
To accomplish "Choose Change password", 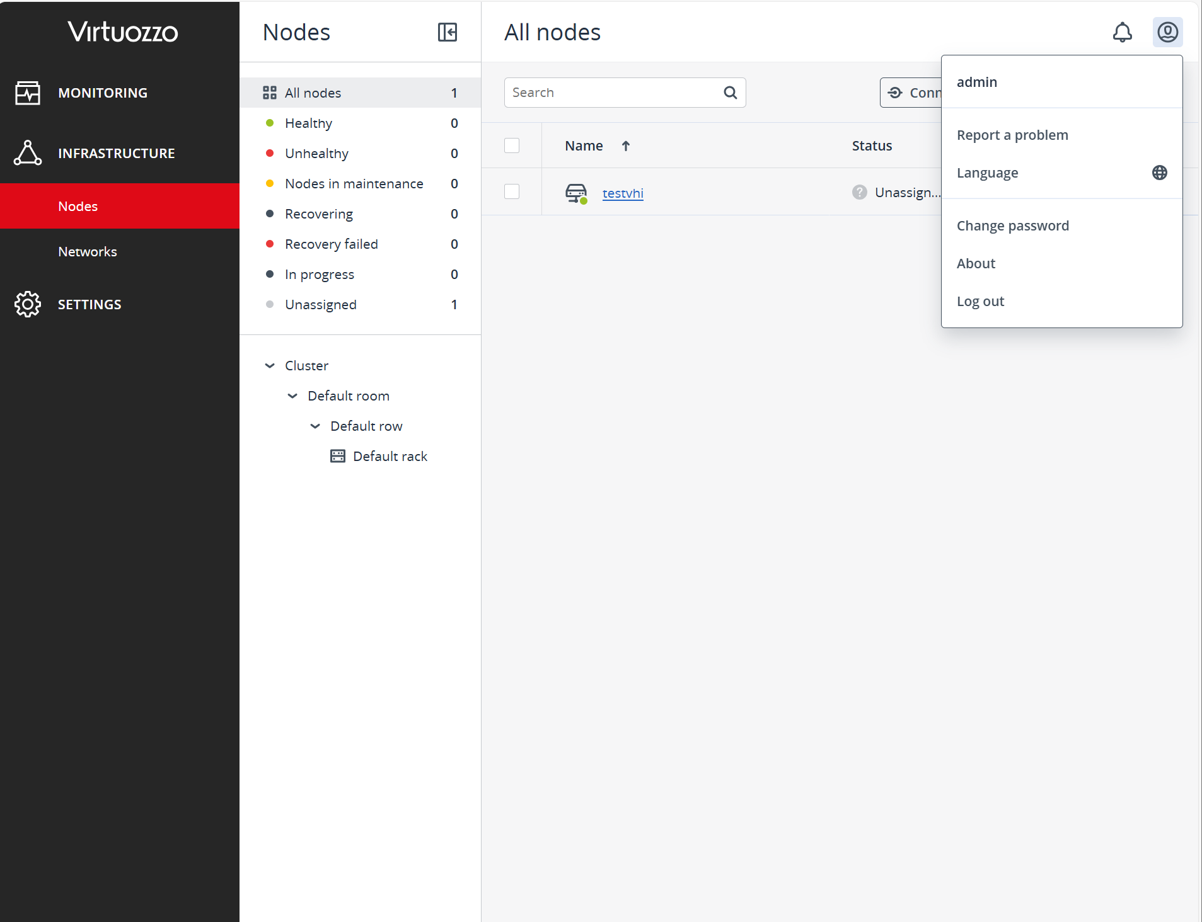I will pos(1062,225).
